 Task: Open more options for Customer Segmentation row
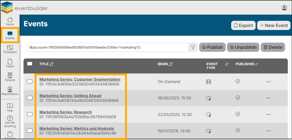[268, 82]
